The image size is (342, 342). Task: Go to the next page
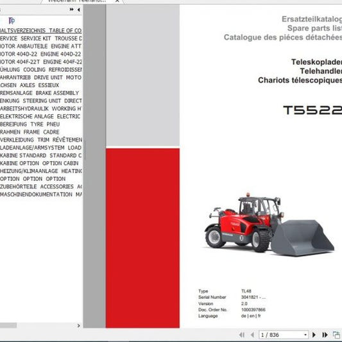coord(314,335)
